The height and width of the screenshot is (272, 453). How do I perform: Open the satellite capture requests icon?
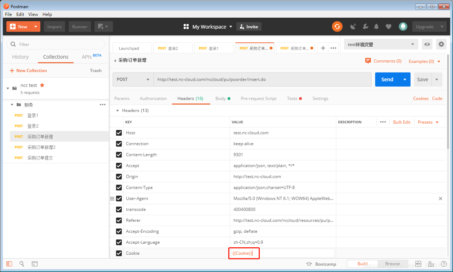click(x=353, y=26)
